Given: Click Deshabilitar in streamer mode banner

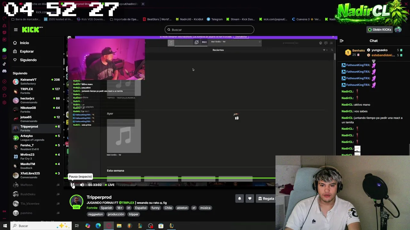Looking at the screenshot, I should [241, 37].
